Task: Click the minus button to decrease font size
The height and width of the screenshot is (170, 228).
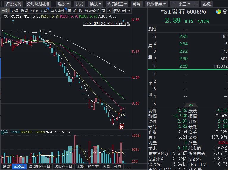Action: pyautogui.click(x=173, y=4)
